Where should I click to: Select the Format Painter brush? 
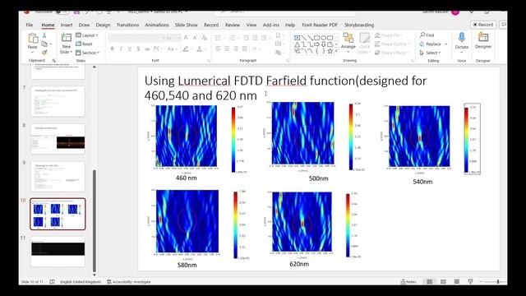click(44, 53)
